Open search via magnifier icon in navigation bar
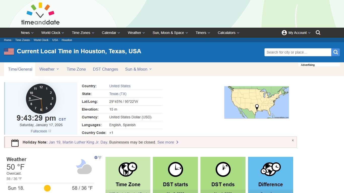This screenshot has height=193, width=344. (318, 32)
